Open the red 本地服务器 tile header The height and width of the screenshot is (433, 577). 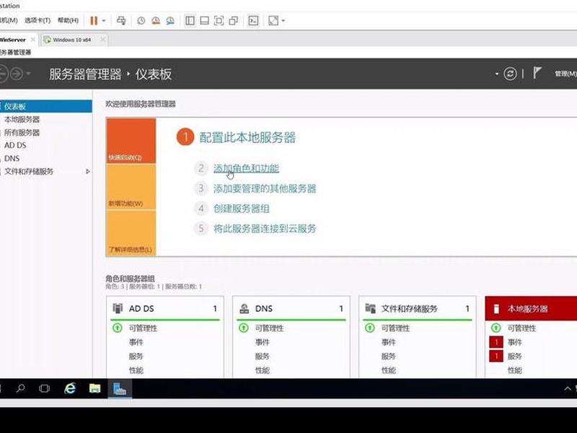coord(531,309)
